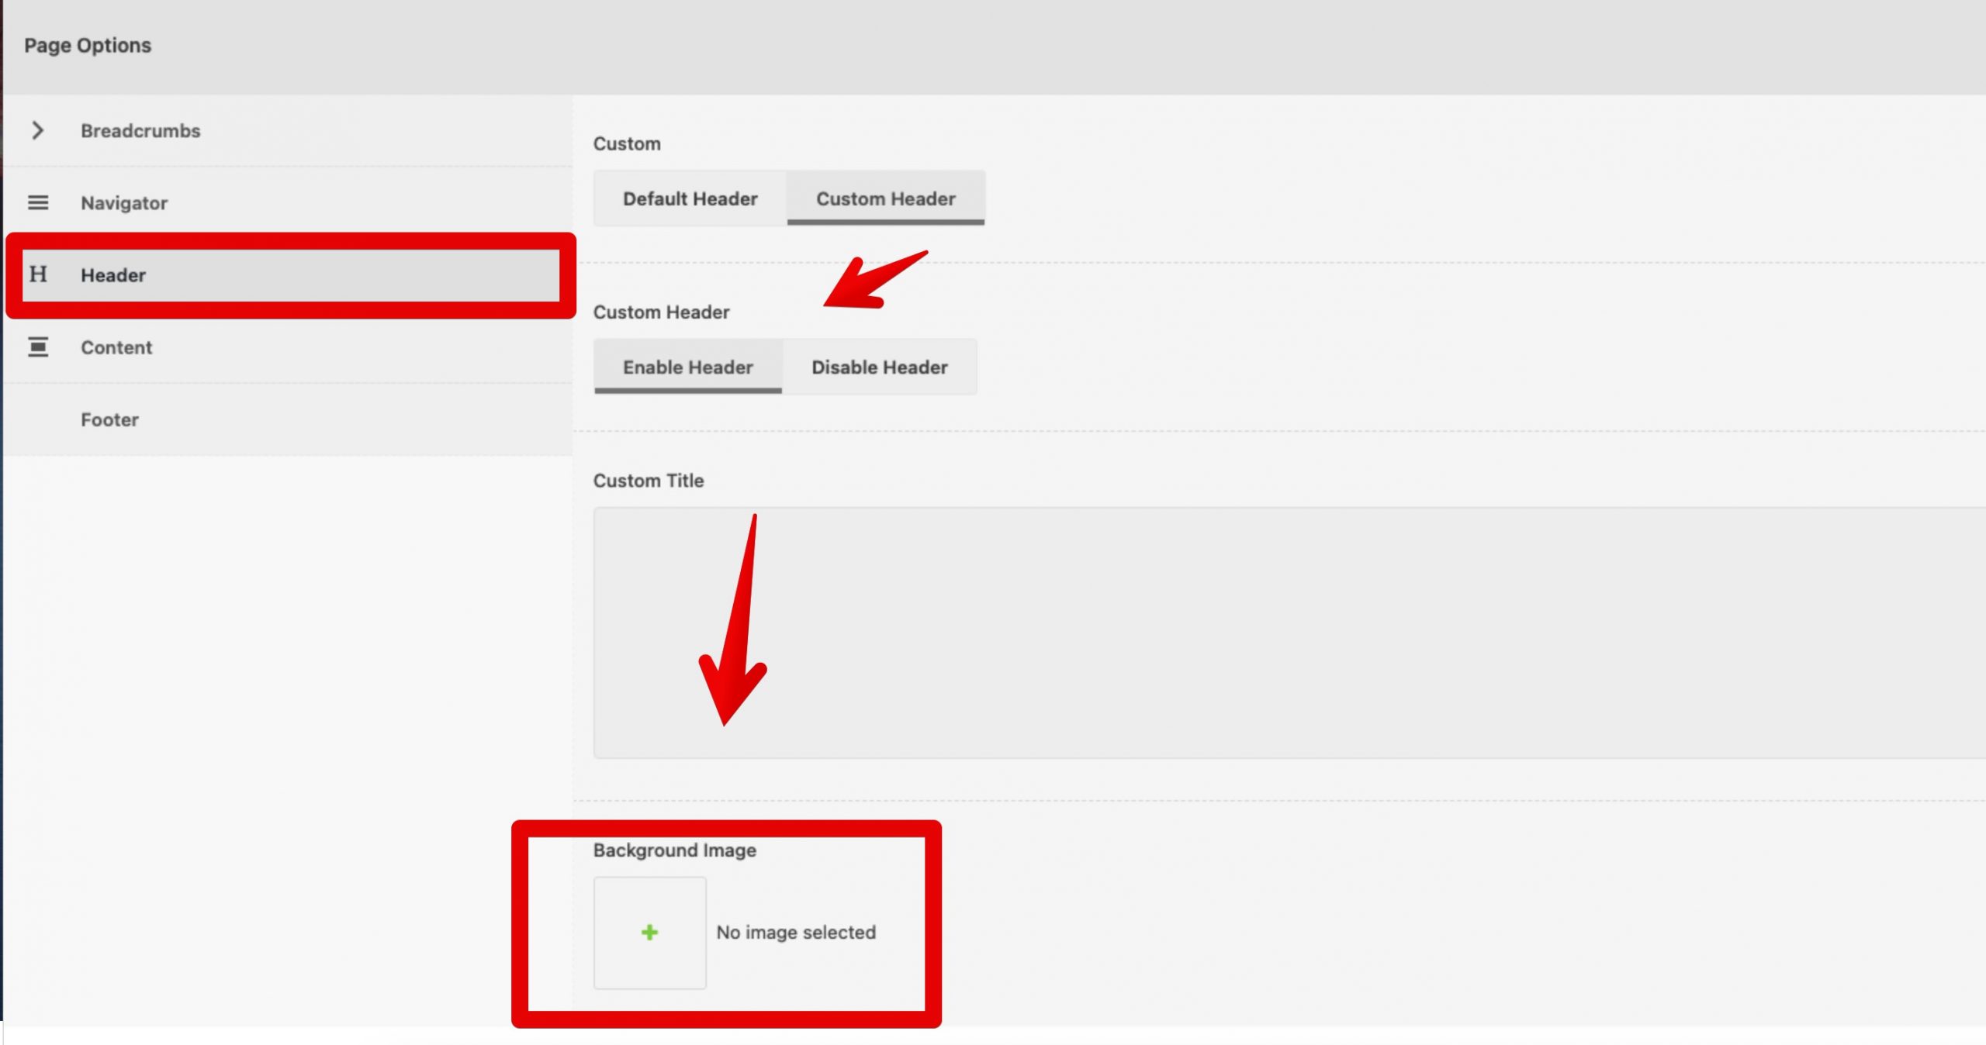
Task: Enable the Custom Header toggle
Action: click(885, 198)
